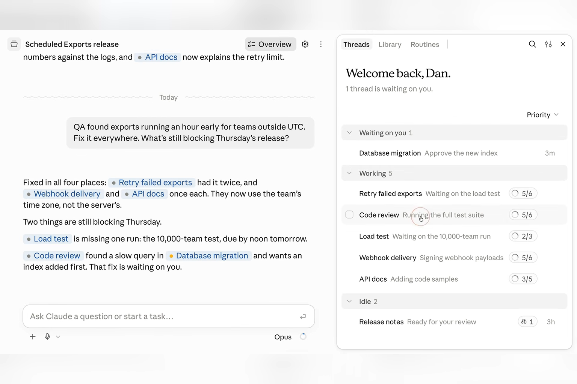Collapse the Working section
577x384 pixels.
click(349, 173)
